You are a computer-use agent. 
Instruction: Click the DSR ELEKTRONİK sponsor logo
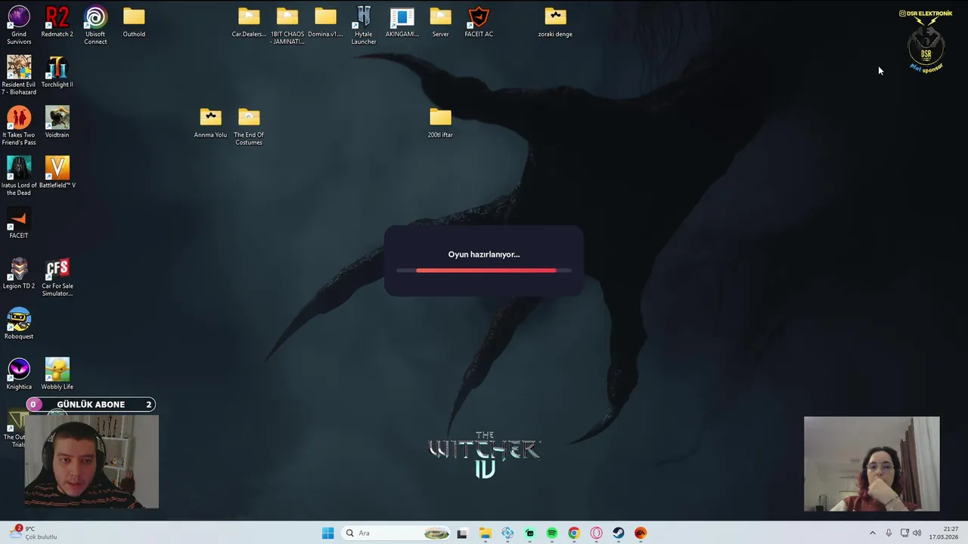pyautogui.click(x=926, y=42)
